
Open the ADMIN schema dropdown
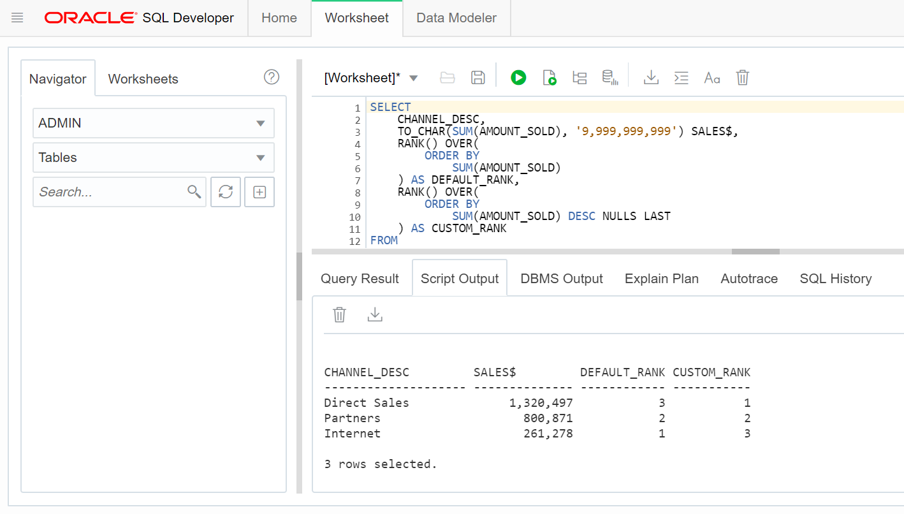[154, 123]
